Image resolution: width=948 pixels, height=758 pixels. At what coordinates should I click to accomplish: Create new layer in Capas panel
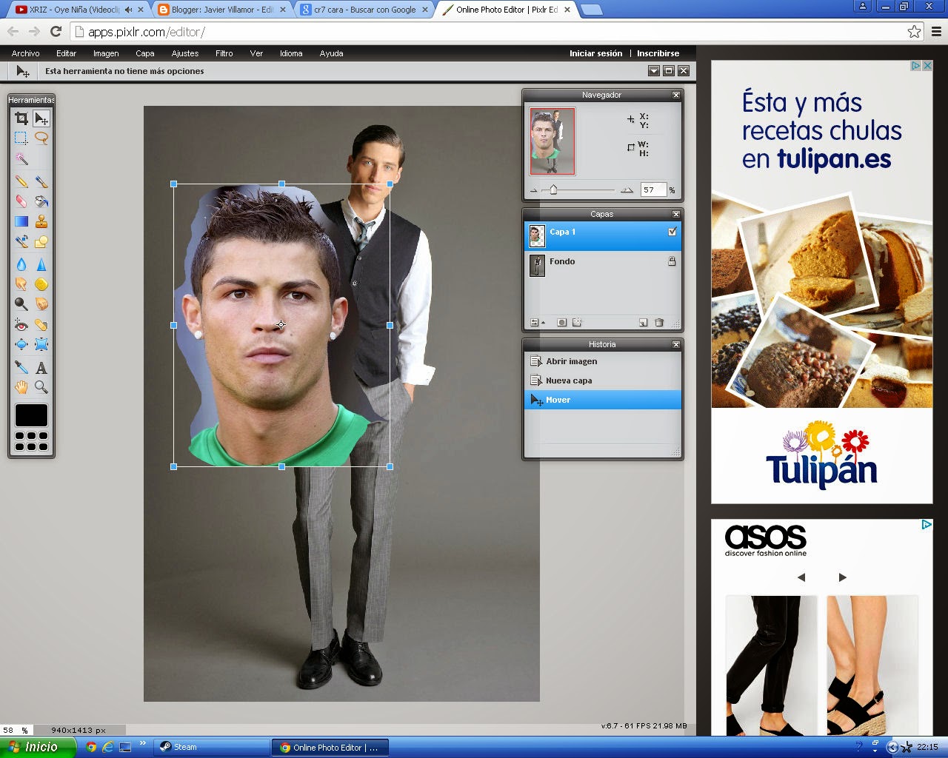pos(643,323)
